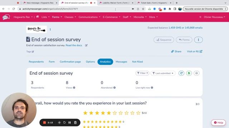The height and width of the screenshot is (128, 229).
Task: Click Nouvelle version de Chrome disponible button
Action: point(205,9)
